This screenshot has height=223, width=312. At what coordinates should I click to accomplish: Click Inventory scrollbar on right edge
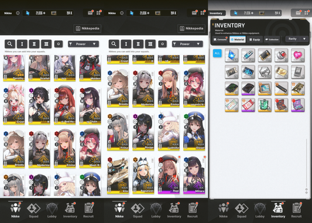pos(307,163)
